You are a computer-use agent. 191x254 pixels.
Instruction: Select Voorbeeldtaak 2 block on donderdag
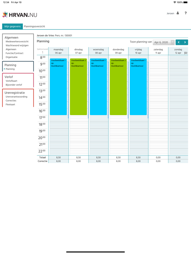click(118, 87)
